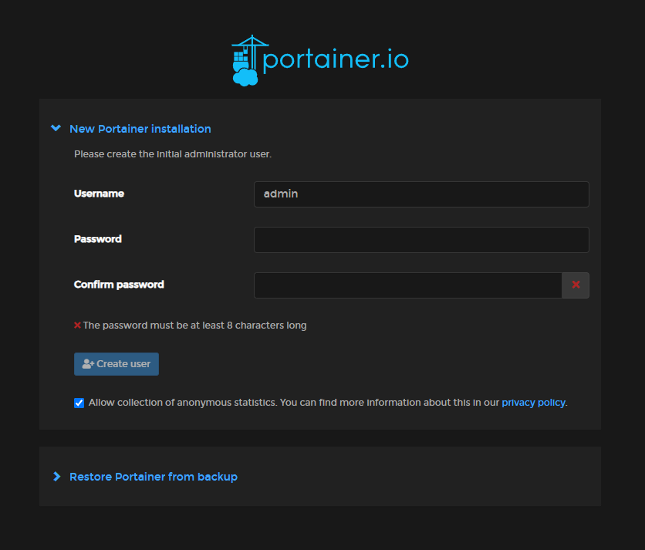Focus the Password input field
This screenshot has width=645, height=550.
point(421,240)
